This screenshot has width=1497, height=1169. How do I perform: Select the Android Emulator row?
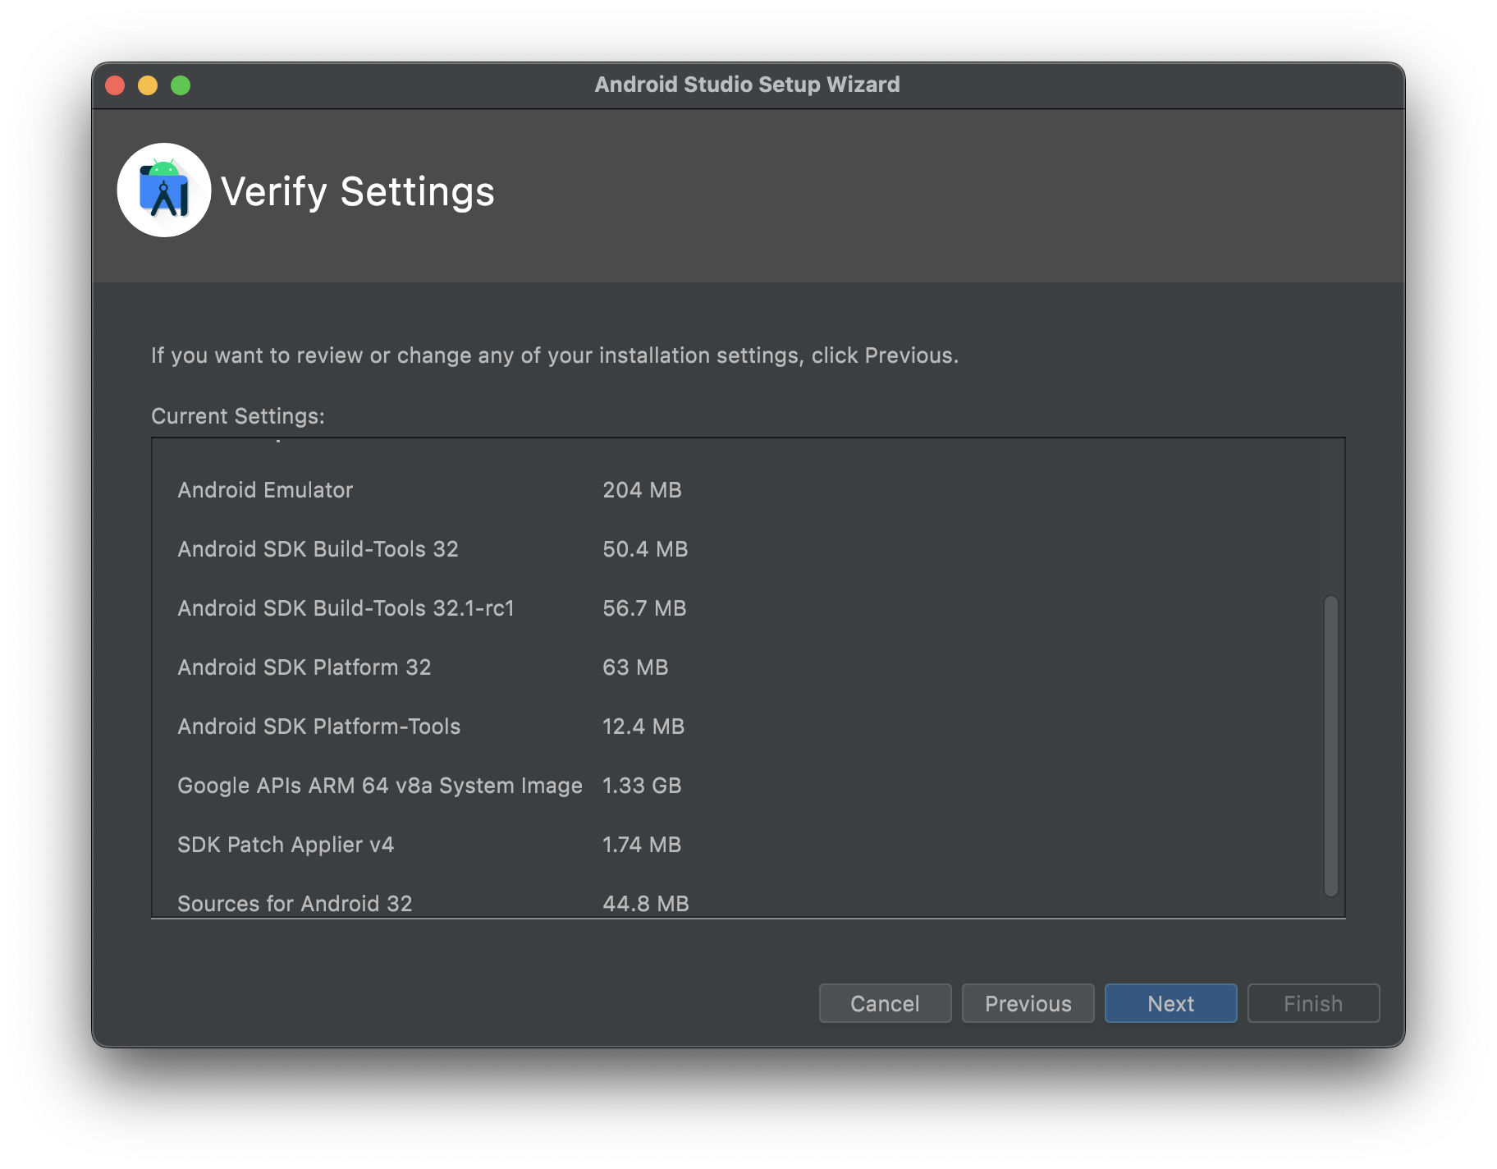(265, 490)
